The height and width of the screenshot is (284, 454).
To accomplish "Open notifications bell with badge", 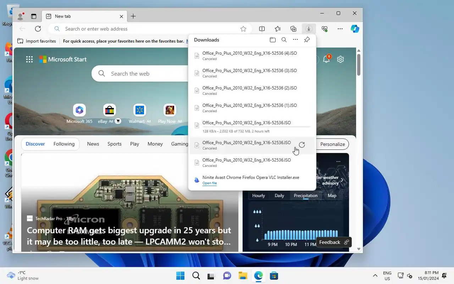I will 326,59.
